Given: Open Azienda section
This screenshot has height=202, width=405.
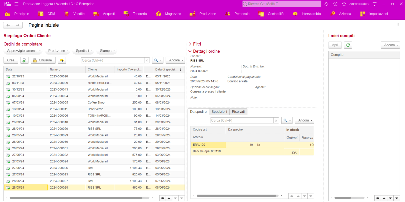Looking at the screenshot, I should pos(341,14).
